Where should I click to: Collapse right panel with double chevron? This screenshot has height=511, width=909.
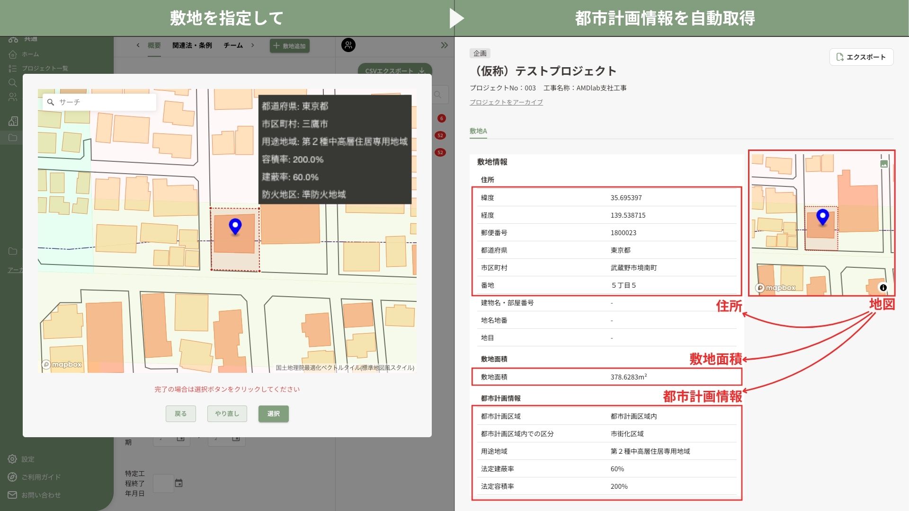point(444,45)
